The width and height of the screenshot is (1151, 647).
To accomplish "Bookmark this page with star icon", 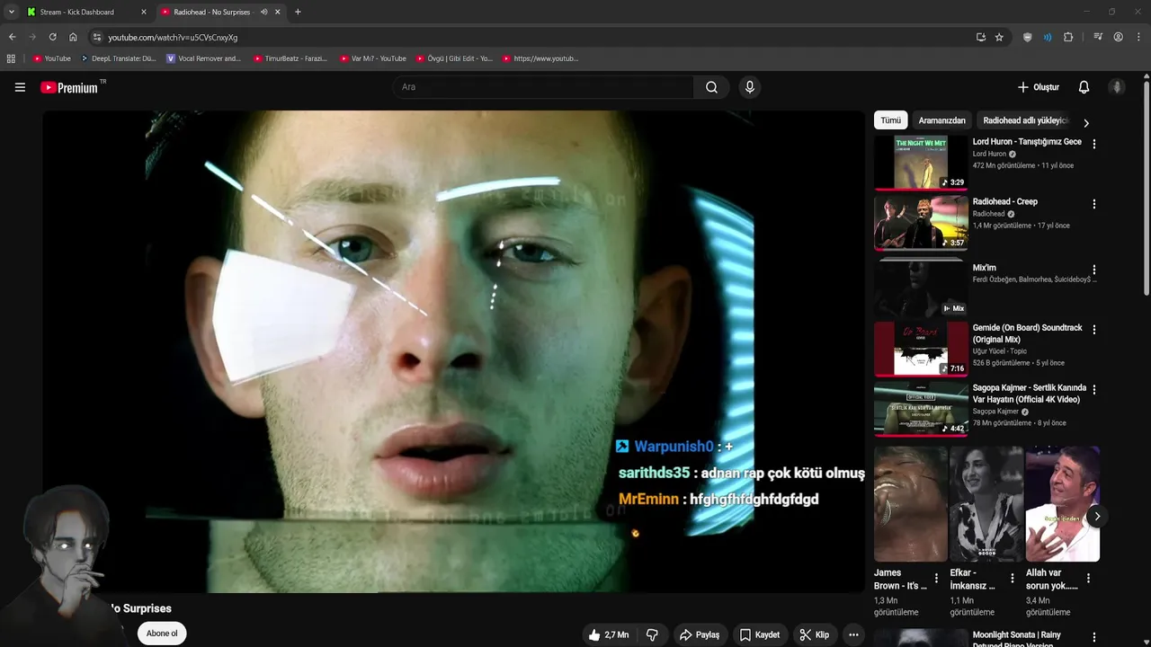I will [x=999, y=37].
